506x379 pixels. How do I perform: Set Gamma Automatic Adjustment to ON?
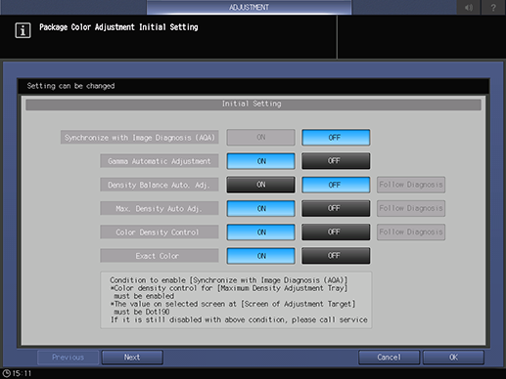coord(261,161)
